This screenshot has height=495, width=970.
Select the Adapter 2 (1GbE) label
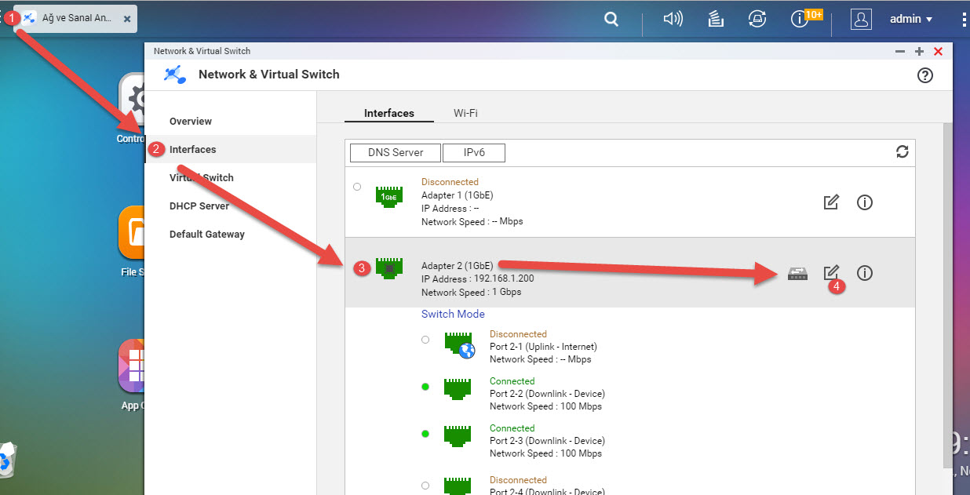pyautogui.click(x=458, y=266)
